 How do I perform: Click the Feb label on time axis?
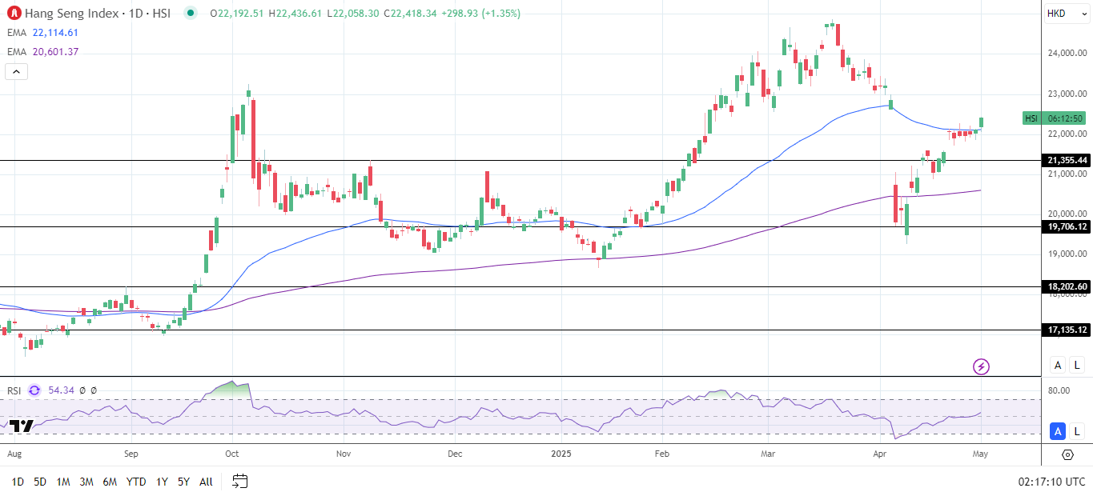pyautogui.click(x=661, y=454)
